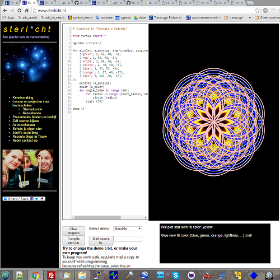Click the Clear program button
Image resolution: width=280 pixels, height=280 pixels.
click(73, 231)
